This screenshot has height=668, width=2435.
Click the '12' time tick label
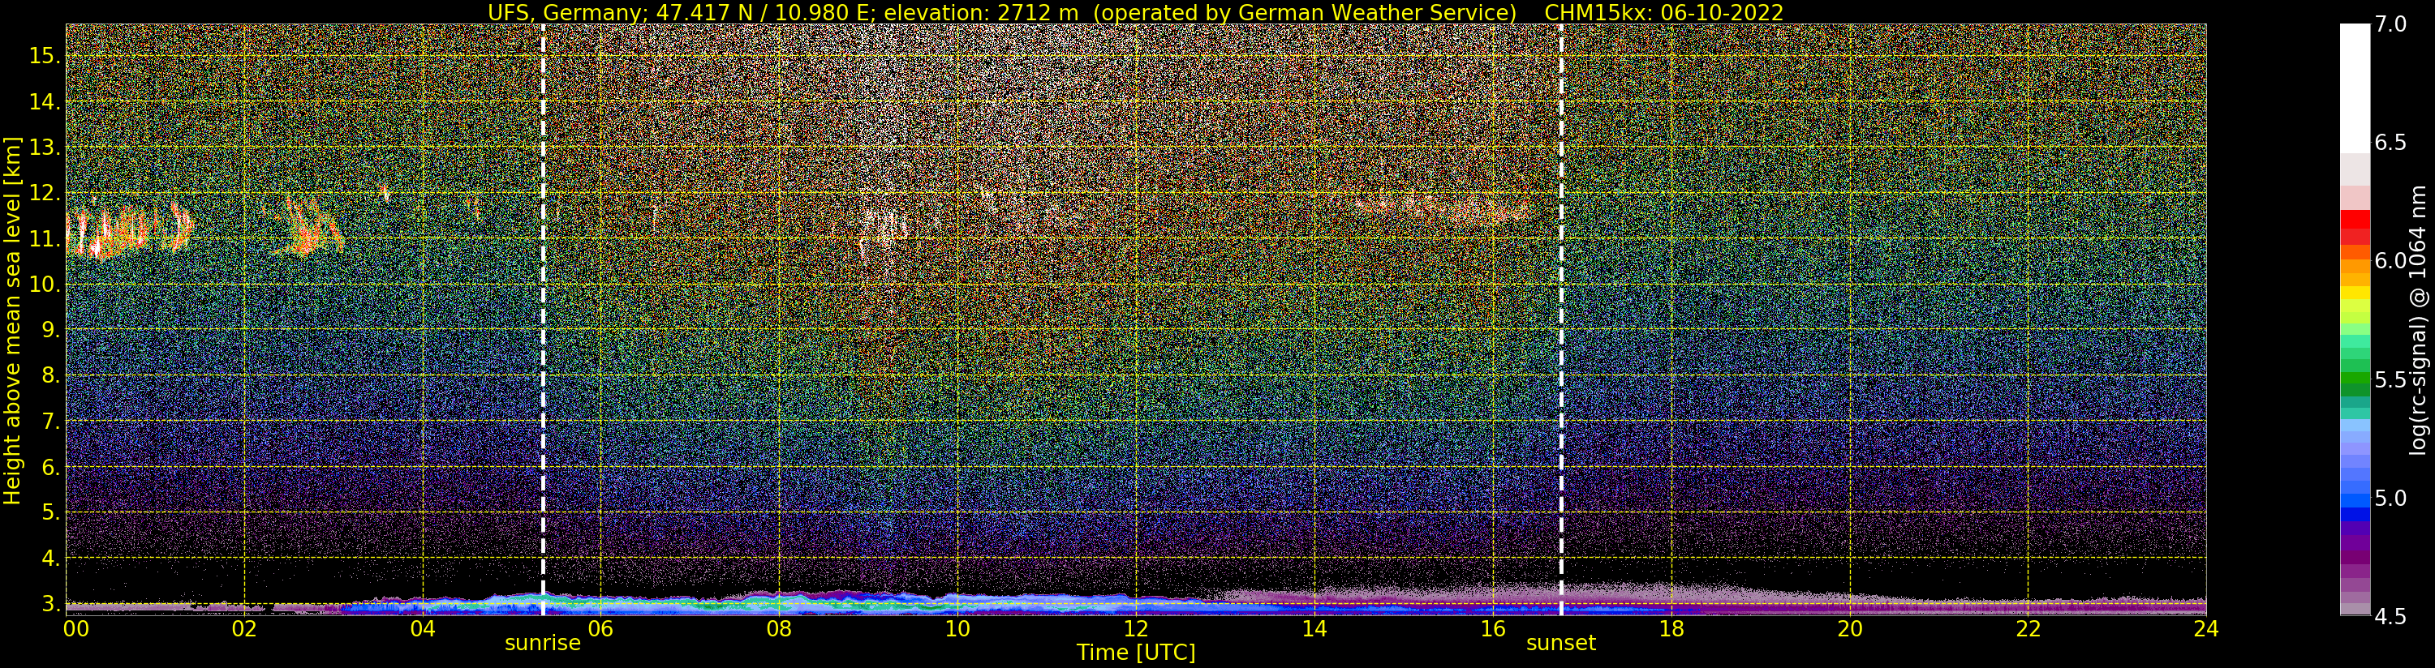tap(1135, 628)
